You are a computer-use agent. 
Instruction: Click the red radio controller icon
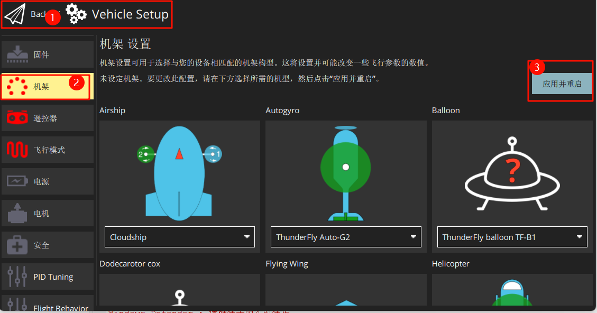(x=17, y=118)
